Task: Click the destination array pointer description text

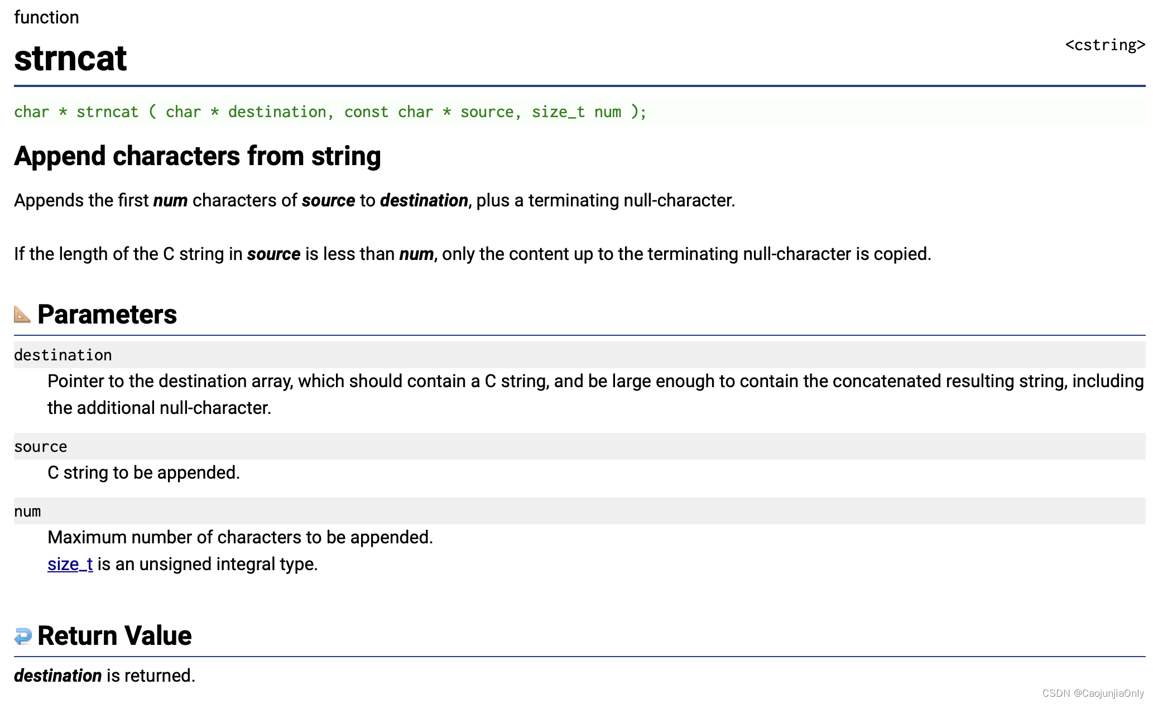Action: click(595, 394)
